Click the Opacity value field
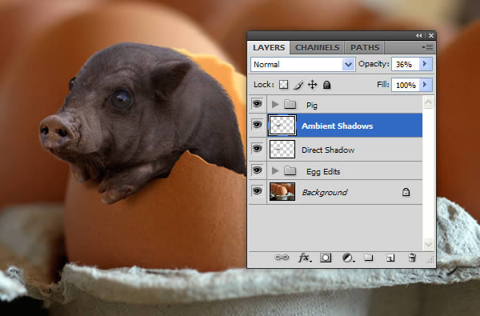This screenshot has height=316, width=480. point(405,64)
